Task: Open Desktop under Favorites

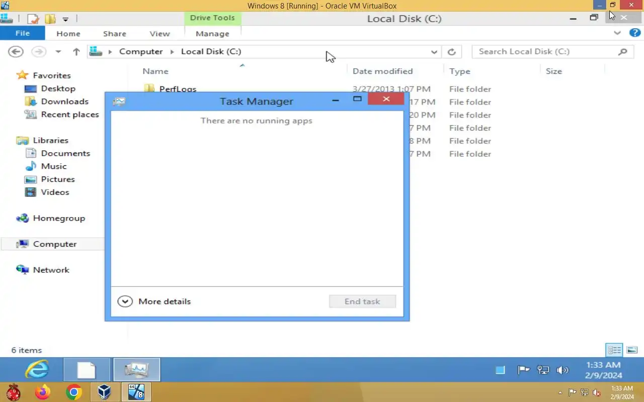Action: (58, 88)
